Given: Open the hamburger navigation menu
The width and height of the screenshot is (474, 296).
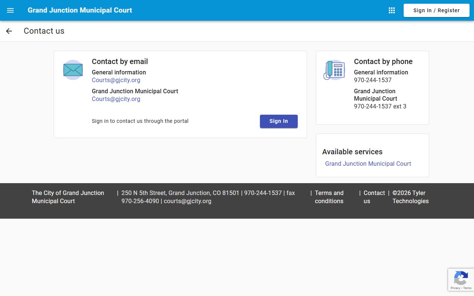Looking at the screenshot, I should [x=10, y=10].
